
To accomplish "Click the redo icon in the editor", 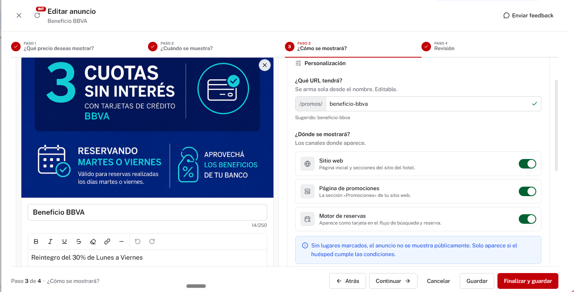I will 152,241.
